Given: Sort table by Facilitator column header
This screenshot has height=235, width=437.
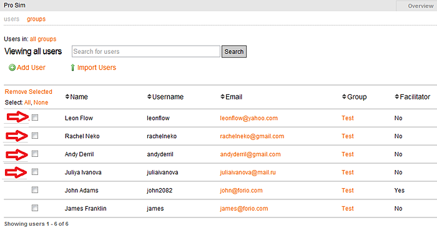Looking at the screenshot, I should (415, 97).
